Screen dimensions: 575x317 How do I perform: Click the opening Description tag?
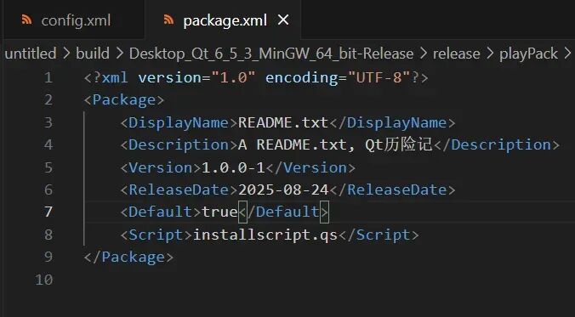179,144
